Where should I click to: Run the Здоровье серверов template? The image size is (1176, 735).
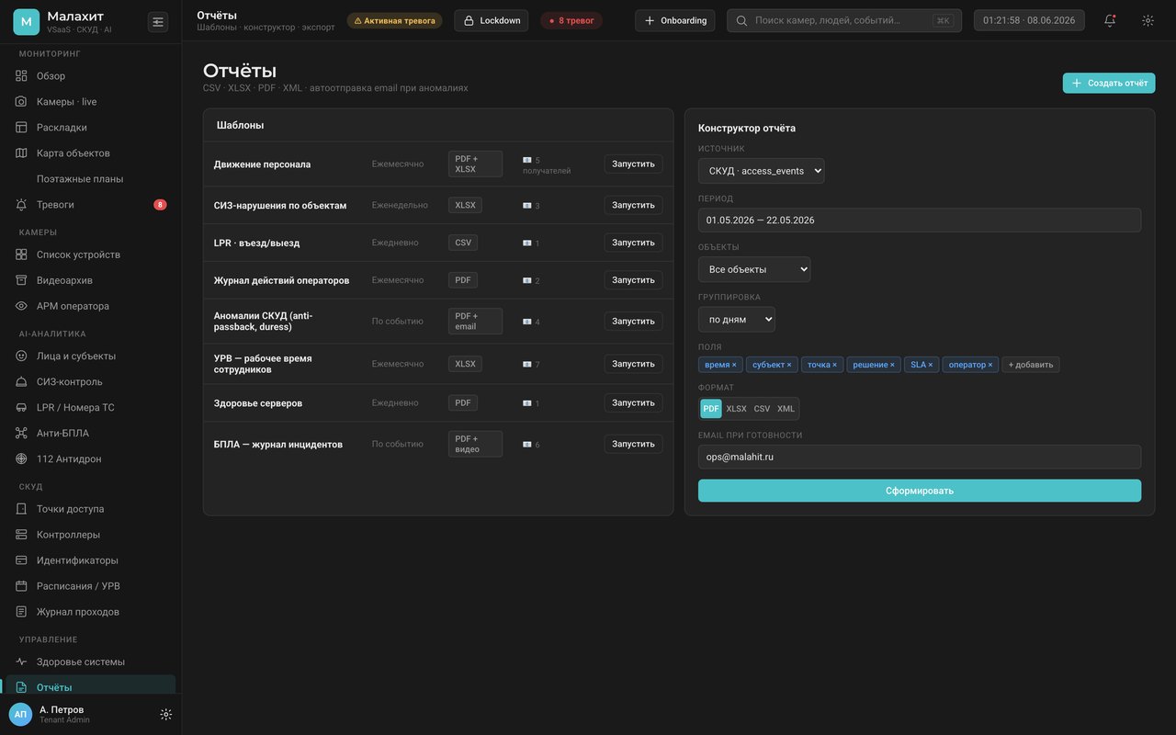coord(633,402)
